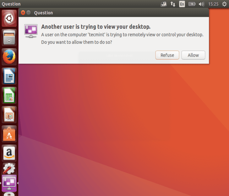Start LibreOffice Impress presentation app
The image size is (229, 196).
pos(9,114)
